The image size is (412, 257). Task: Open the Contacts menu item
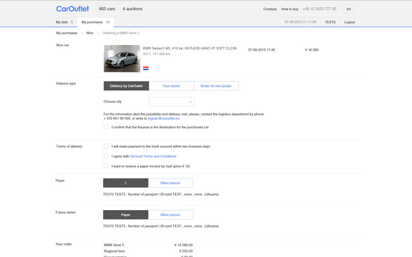[x=270, y=9]
